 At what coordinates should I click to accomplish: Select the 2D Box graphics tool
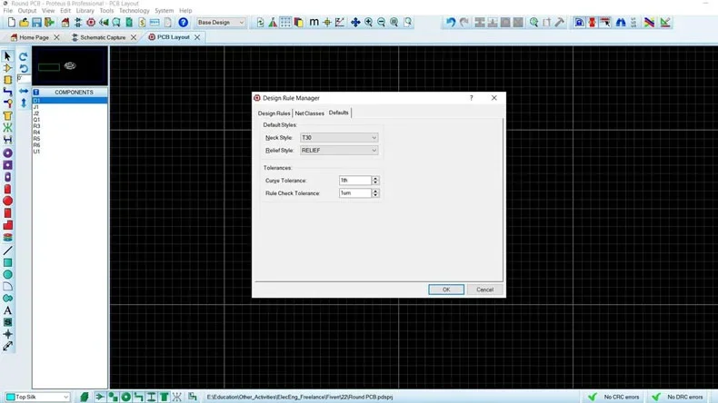pyautogui.click(x=7, y=262)
